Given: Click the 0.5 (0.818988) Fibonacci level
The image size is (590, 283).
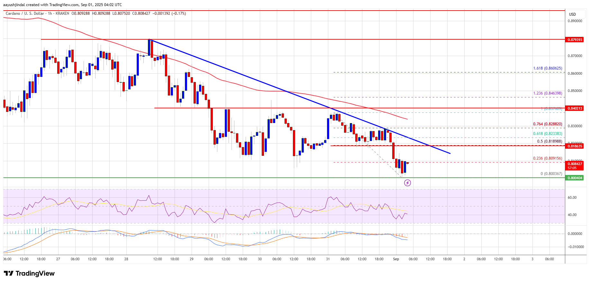Looking at the screenshot, I should click(x=549, y=141).
